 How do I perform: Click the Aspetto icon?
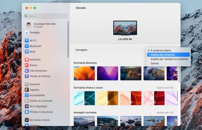tap(27, 90)
